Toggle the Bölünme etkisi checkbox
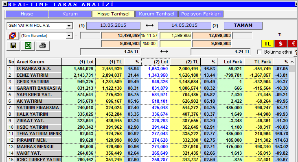Viewport: 298px width, 162px height. point(259,52)
